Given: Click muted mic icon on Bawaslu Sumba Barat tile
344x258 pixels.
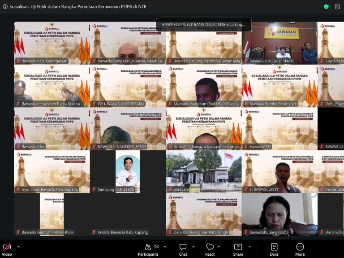Looking at the screenshot, I should (246, 104).
